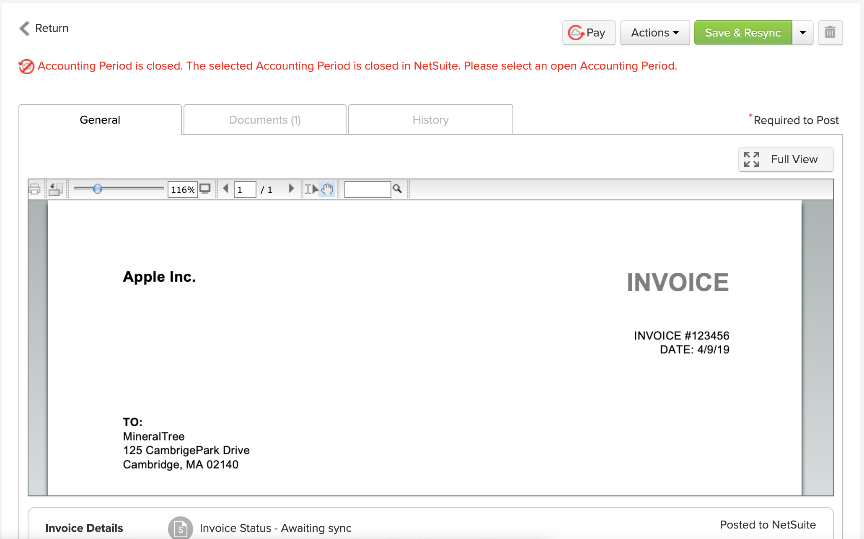Click the Full View expand arrows icon

click(752, 159)
